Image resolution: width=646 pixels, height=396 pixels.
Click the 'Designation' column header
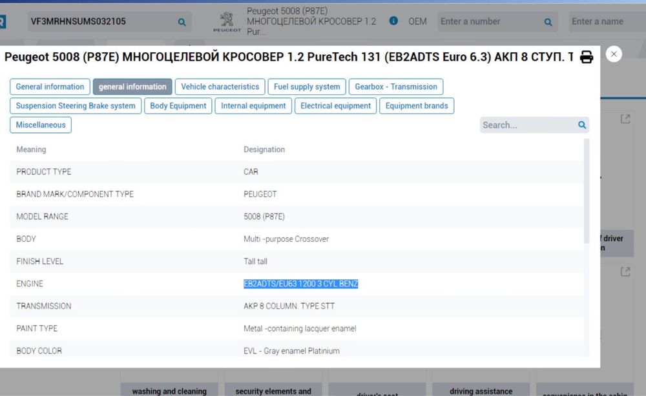point(264,150)
